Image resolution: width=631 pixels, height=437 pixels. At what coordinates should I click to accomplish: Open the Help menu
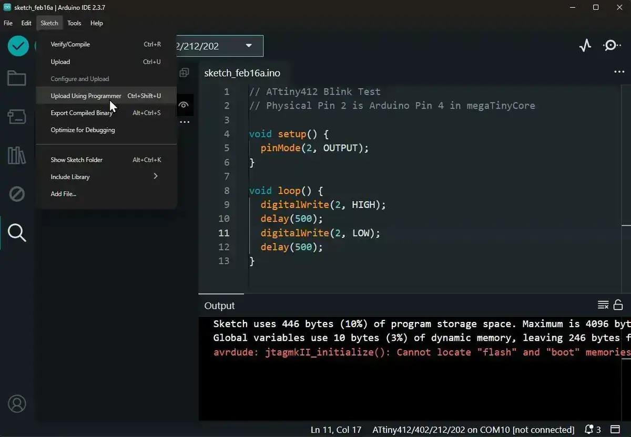pyautogui.click(x=96, y=23)
